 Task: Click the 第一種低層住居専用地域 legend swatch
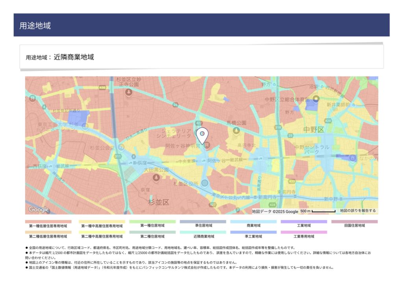tap(48, 222)
